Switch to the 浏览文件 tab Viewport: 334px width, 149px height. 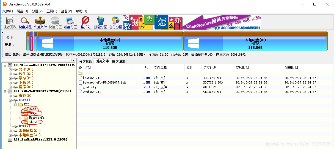[x=102, y=61]
